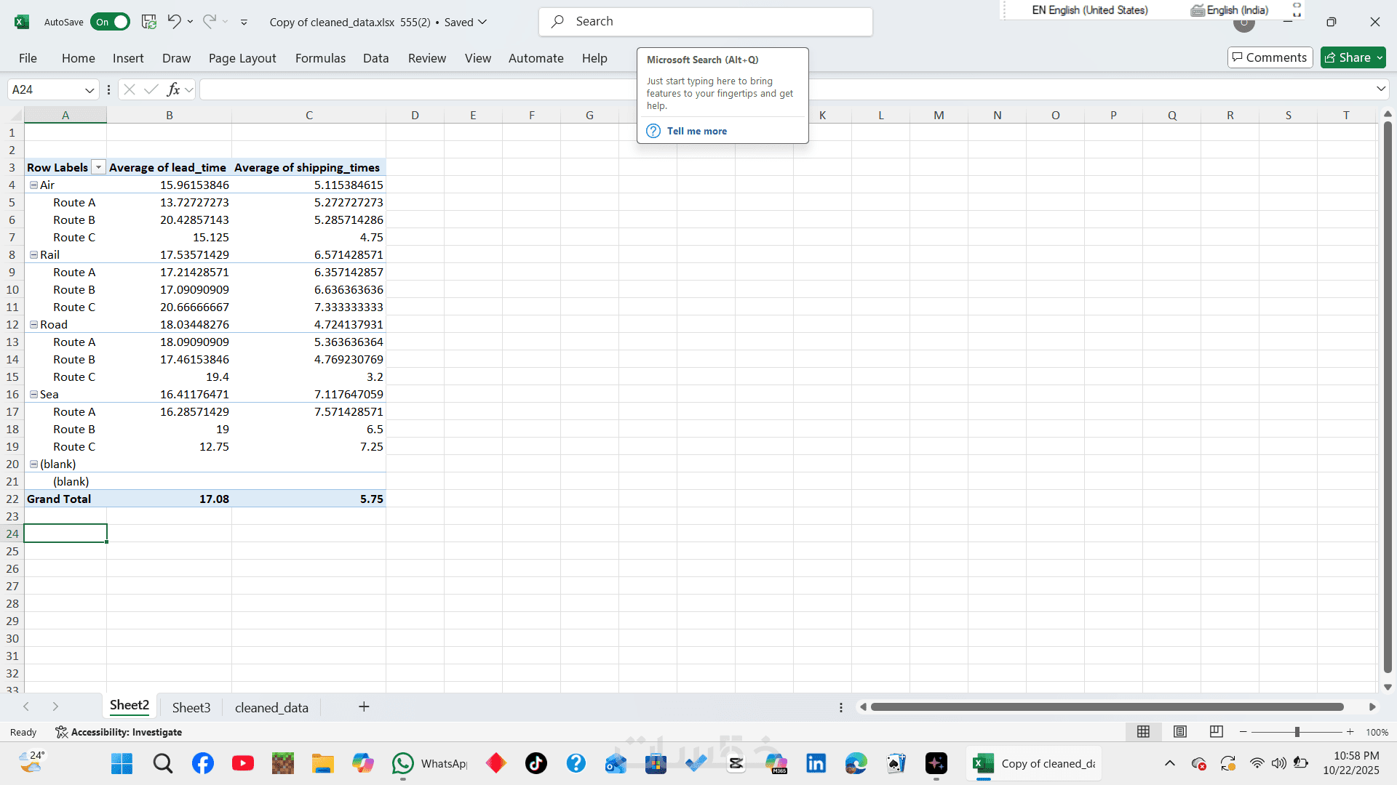1397x785 pixels.
Task: Open the Formulas ribbon tab
Action: coord(320,58)
